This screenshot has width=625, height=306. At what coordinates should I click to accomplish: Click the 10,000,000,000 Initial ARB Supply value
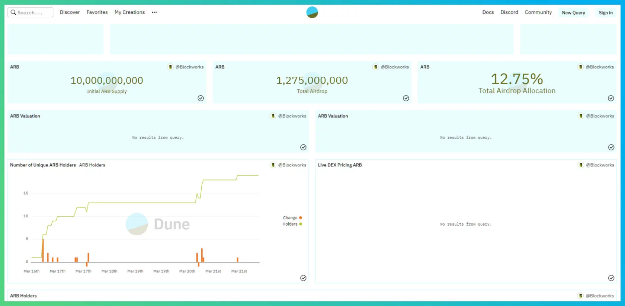[x=107, y=80]
